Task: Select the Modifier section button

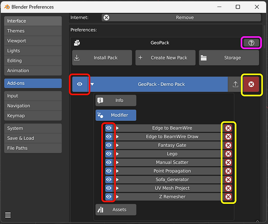Action: (x=116, y=115)
